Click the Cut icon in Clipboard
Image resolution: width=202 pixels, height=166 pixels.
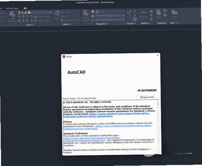(x=165, y=11)
